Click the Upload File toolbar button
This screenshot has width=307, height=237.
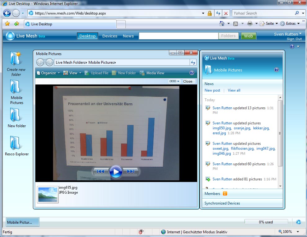click(x=96, y=73)
